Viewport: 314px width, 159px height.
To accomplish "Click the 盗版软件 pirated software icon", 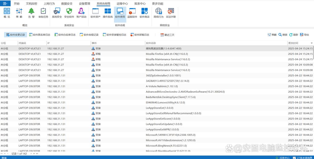I will (x=132, y=13).
